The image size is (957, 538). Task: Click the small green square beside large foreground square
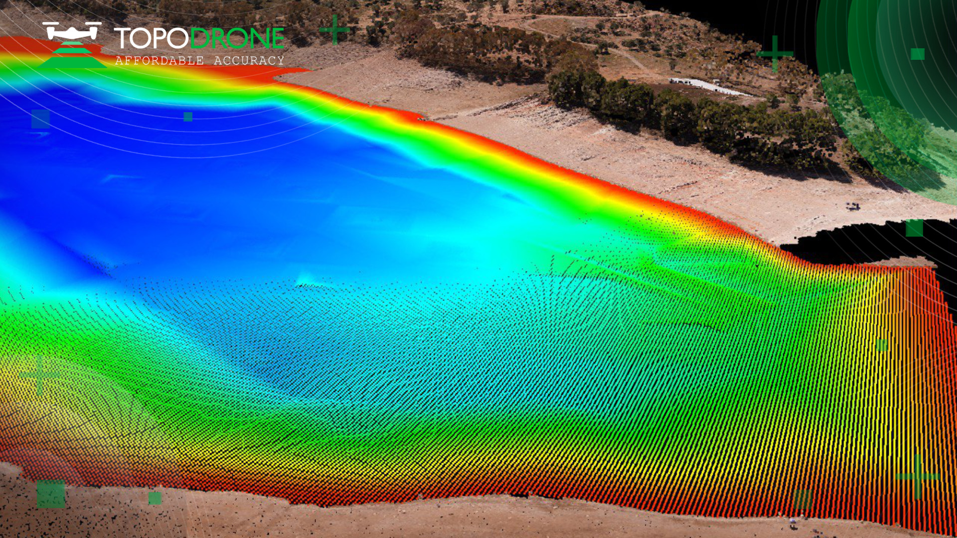click(155, 498)
